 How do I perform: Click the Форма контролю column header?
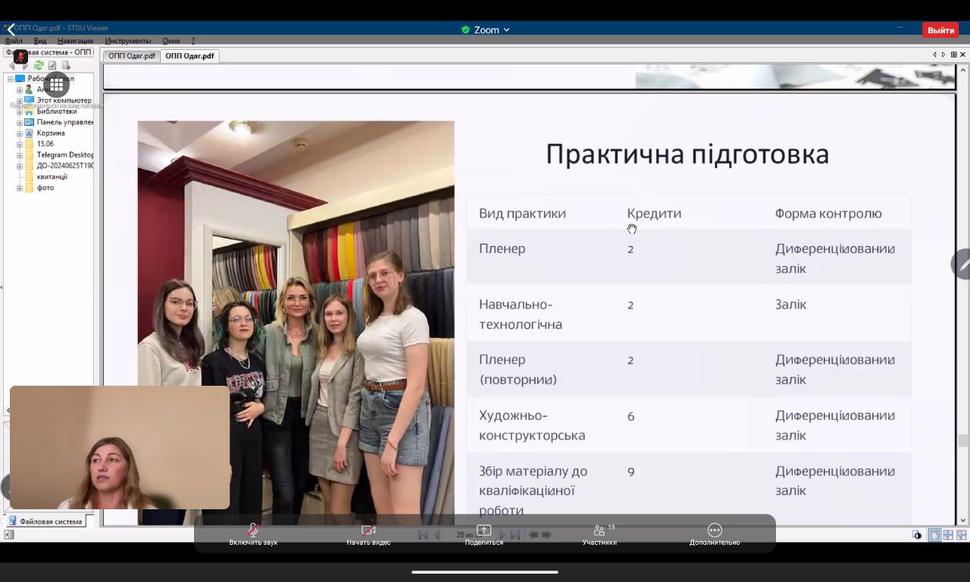[x=828, y=214]
